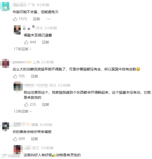Image resolution: width=152 pixels, height=159 pixels.
Task: Click 回复 under the 699-like comment
Action: coord(35,139)
